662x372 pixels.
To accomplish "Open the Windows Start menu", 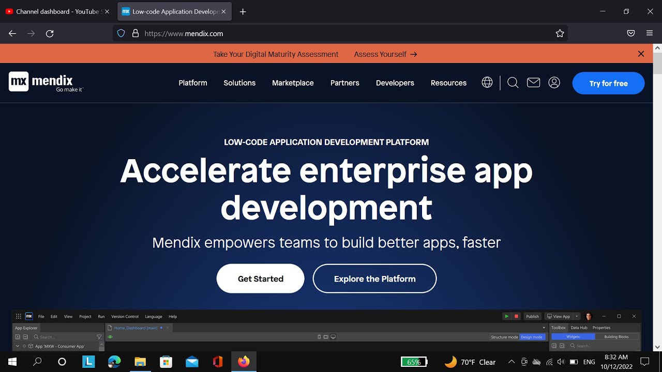I will coord(12,362).
